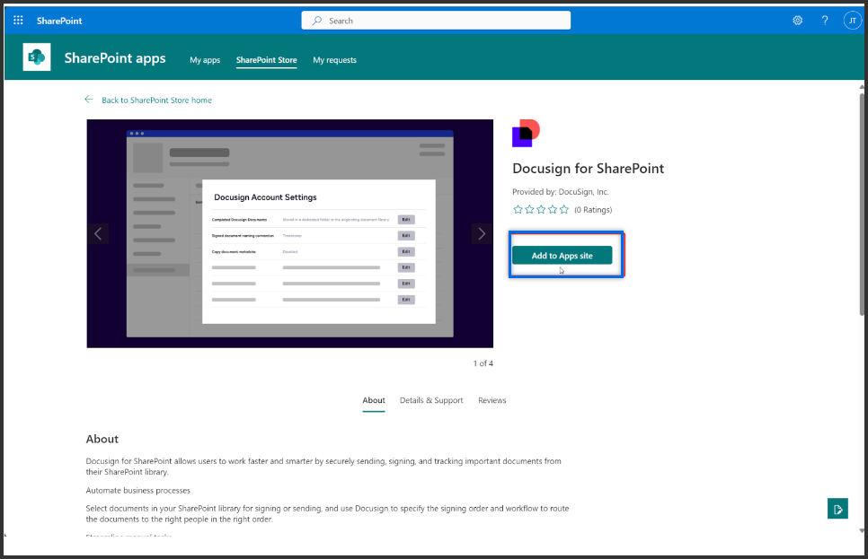This screenshot has width=868, height=559.
Task: Click the 'Automate business processes' line
Action: coord(137,491)
